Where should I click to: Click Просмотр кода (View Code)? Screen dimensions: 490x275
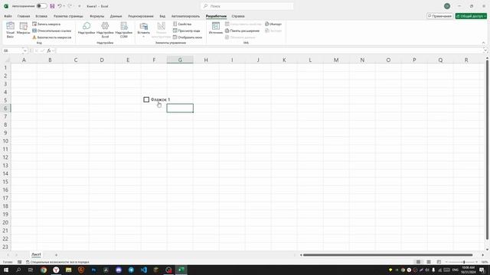187,31
